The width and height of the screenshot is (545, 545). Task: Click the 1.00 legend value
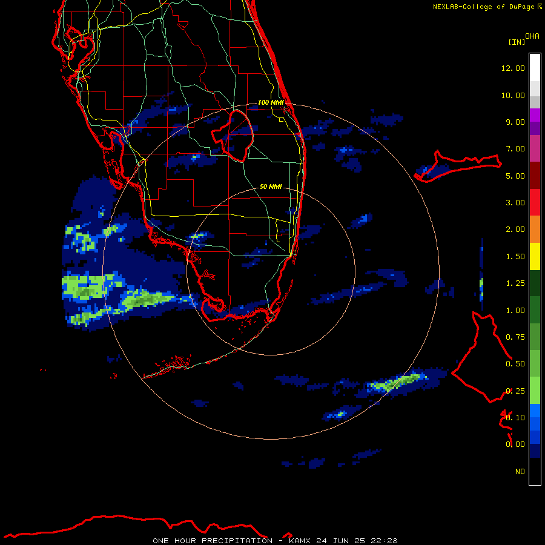coord(515,311)
